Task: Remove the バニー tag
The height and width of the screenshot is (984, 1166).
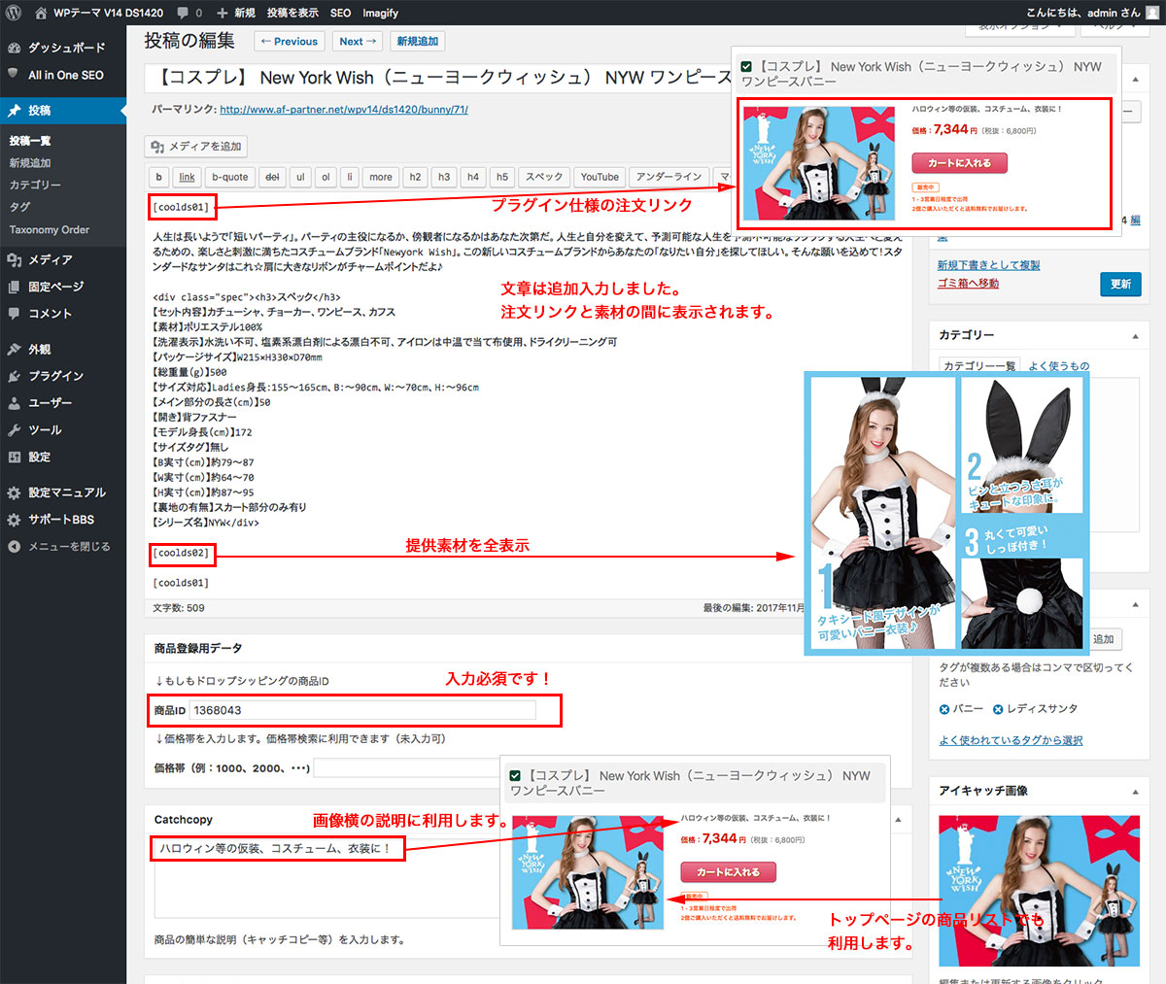Action: pyautogui.click(x=944, y=709)
